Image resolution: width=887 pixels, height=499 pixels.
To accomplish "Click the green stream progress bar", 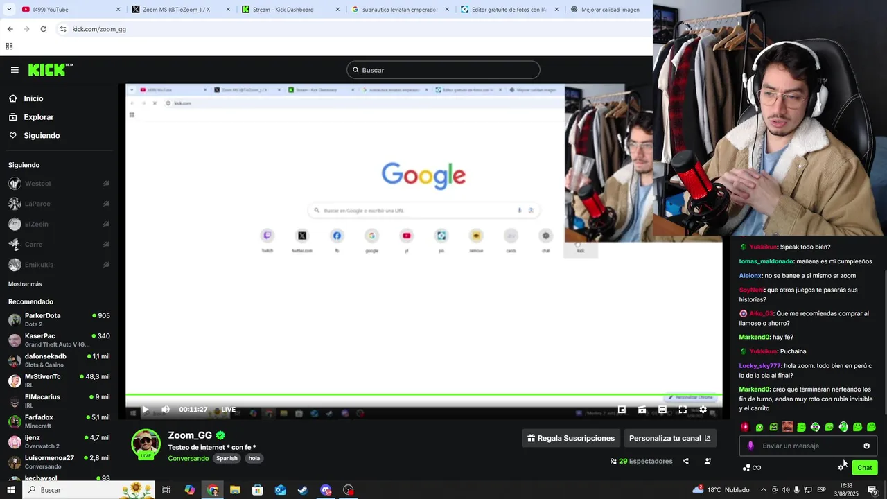I will click(x=423, y=394).
